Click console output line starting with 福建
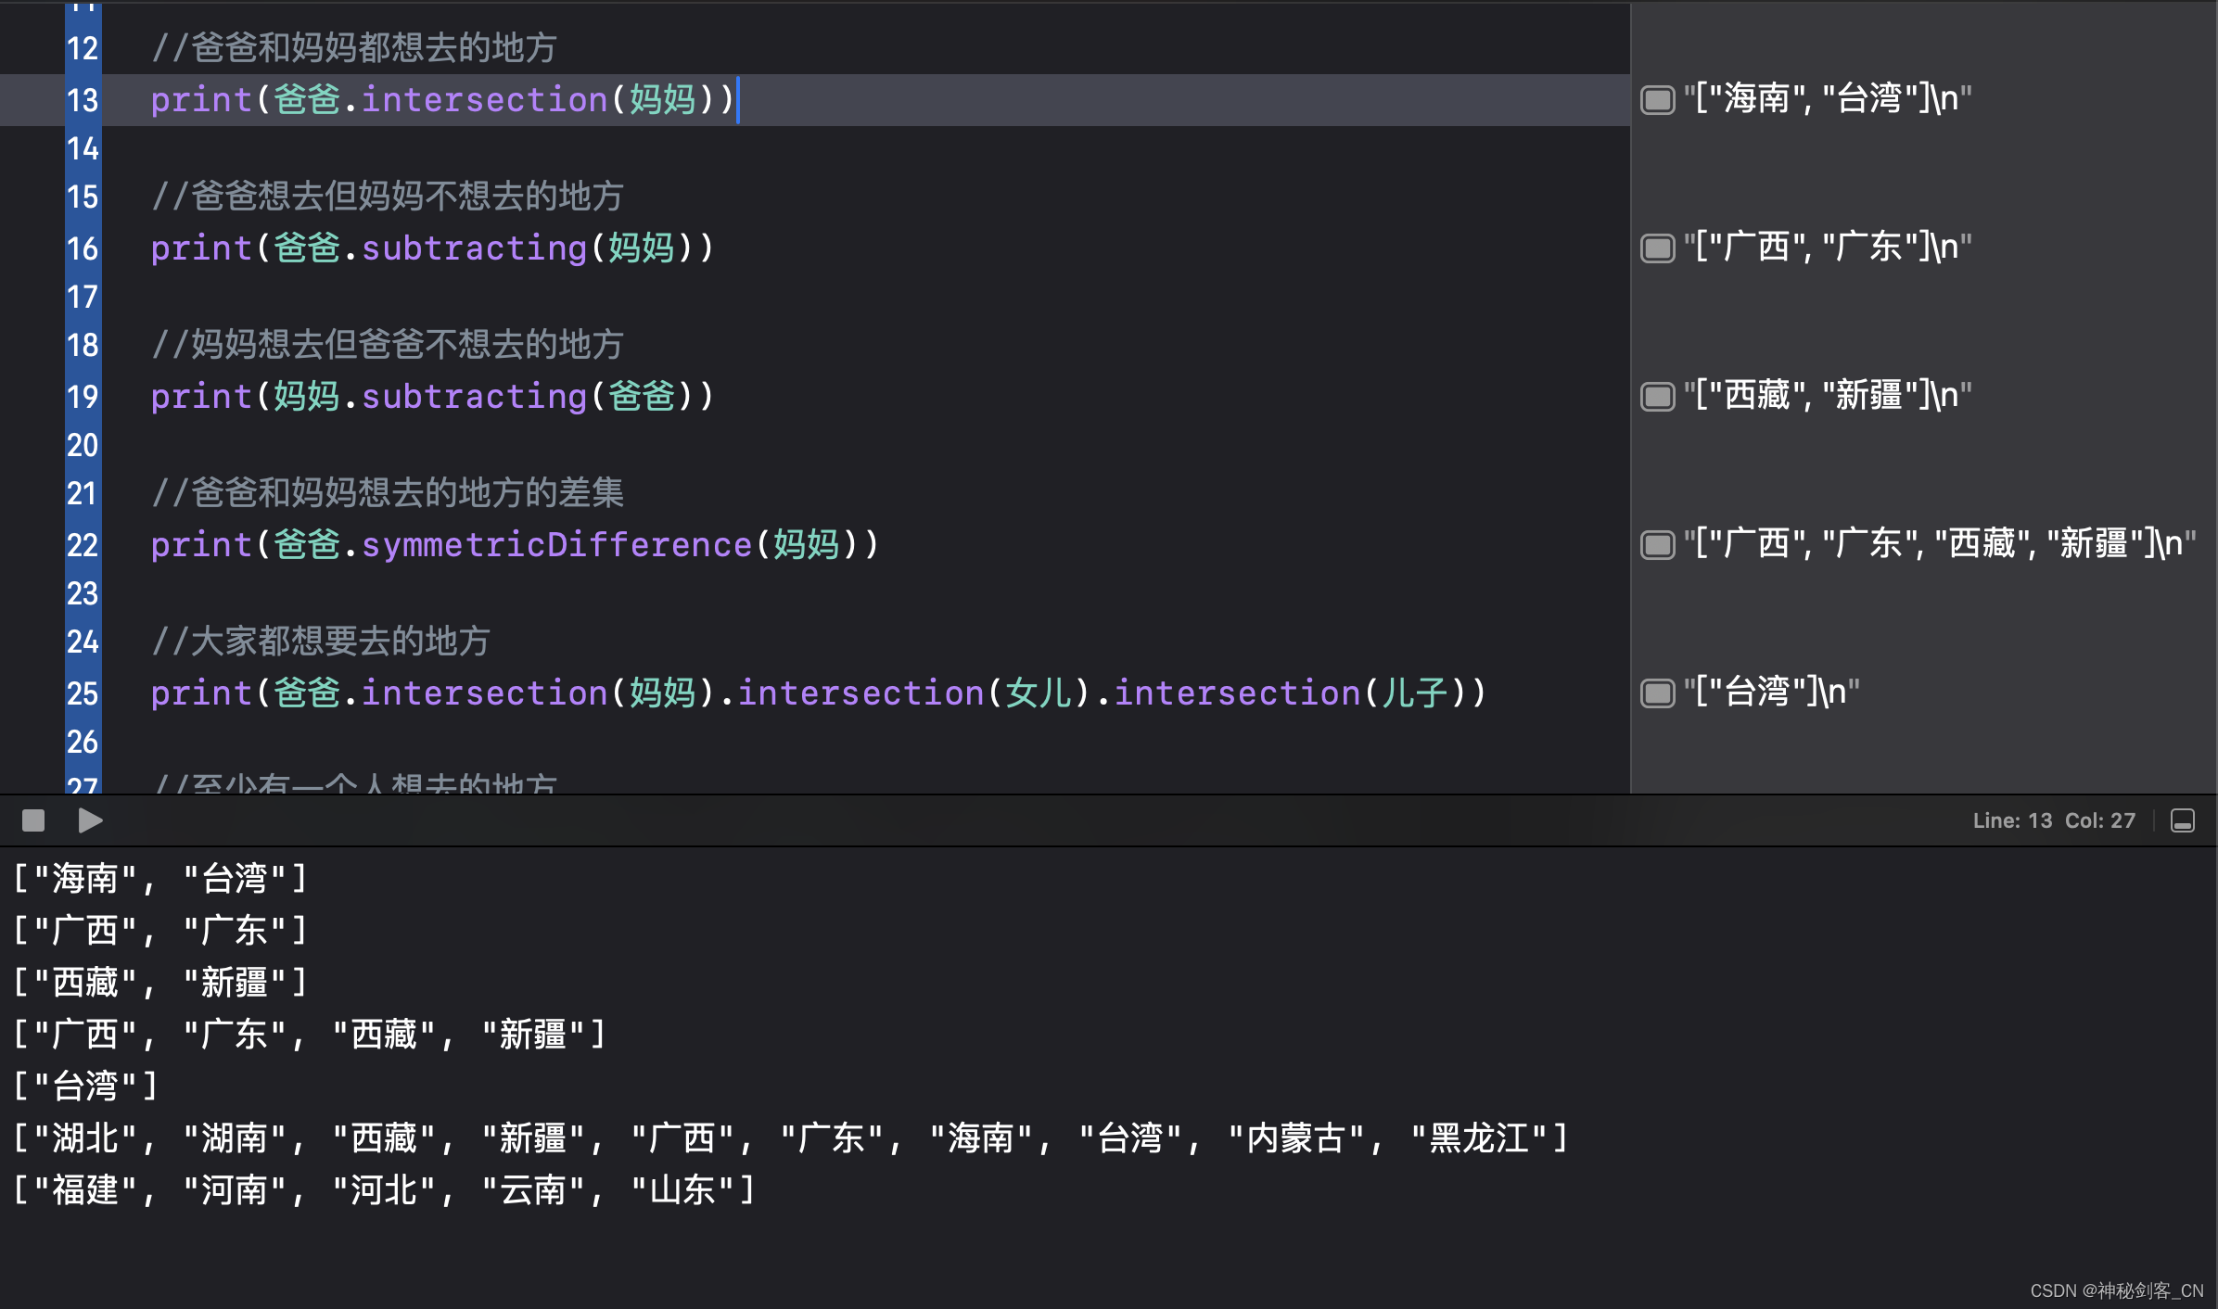This screenshot has width=2218, height=1309. 385,1189
